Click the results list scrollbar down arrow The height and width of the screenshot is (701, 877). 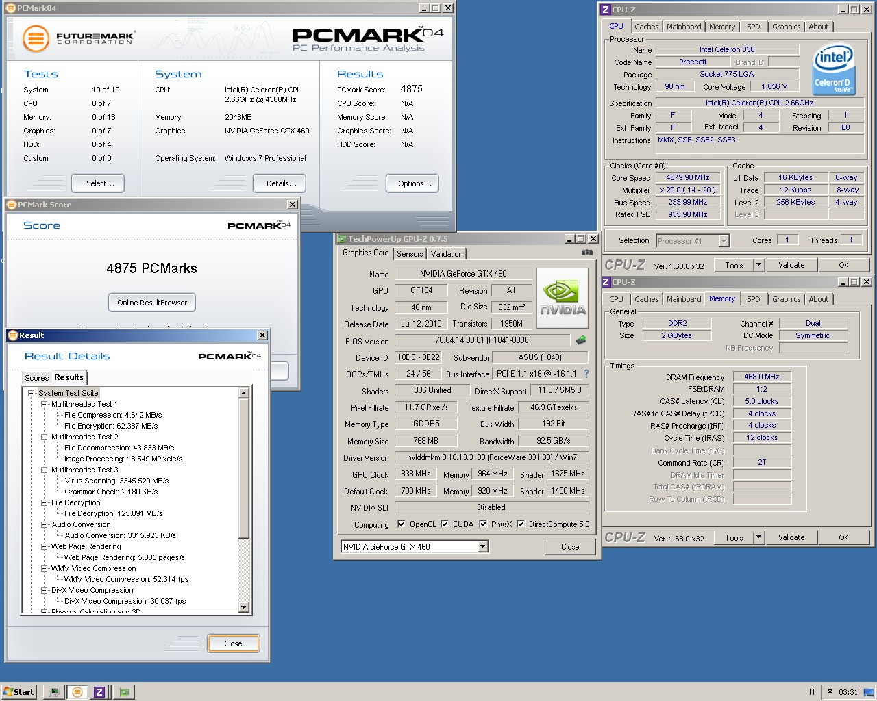(244, 607)
